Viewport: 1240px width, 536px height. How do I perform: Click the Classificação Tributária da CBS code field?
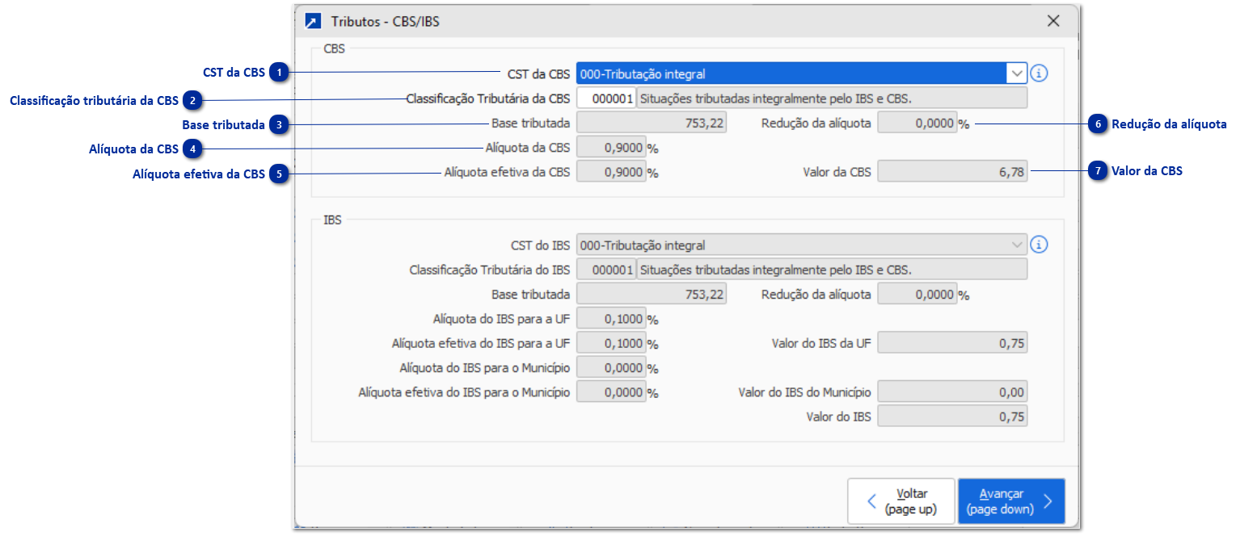click(606, 98)
